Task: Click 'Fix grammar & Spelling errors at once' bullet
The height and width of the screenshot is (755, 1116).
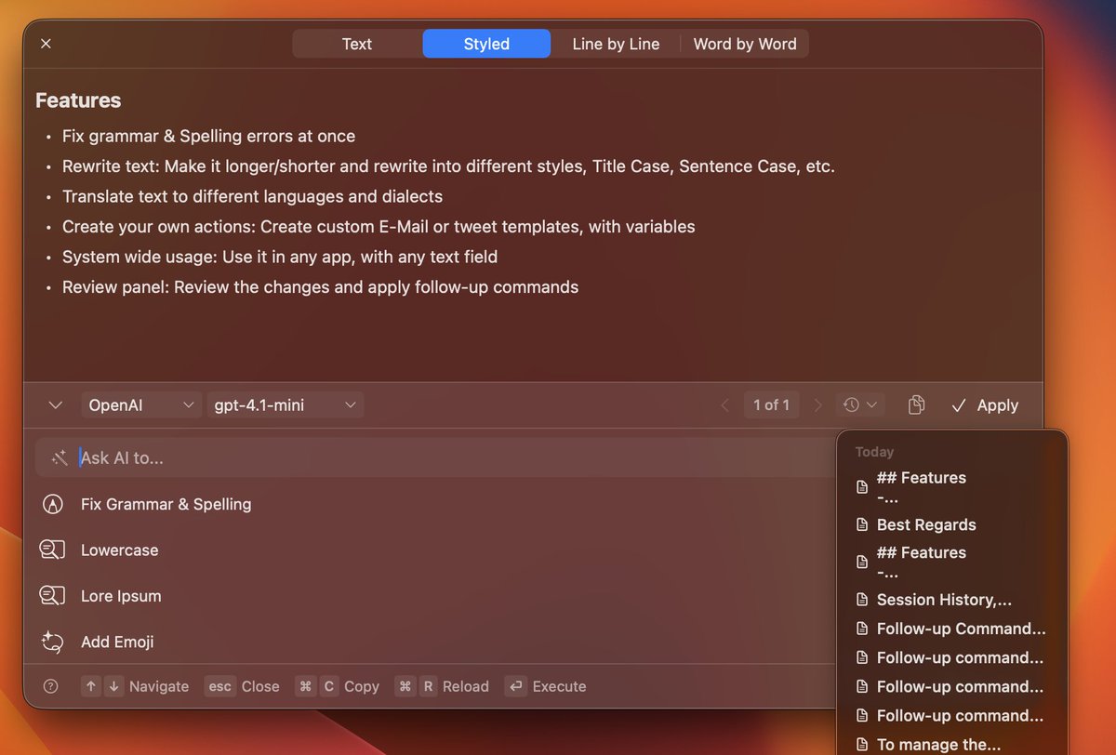Action: (208, 136)
